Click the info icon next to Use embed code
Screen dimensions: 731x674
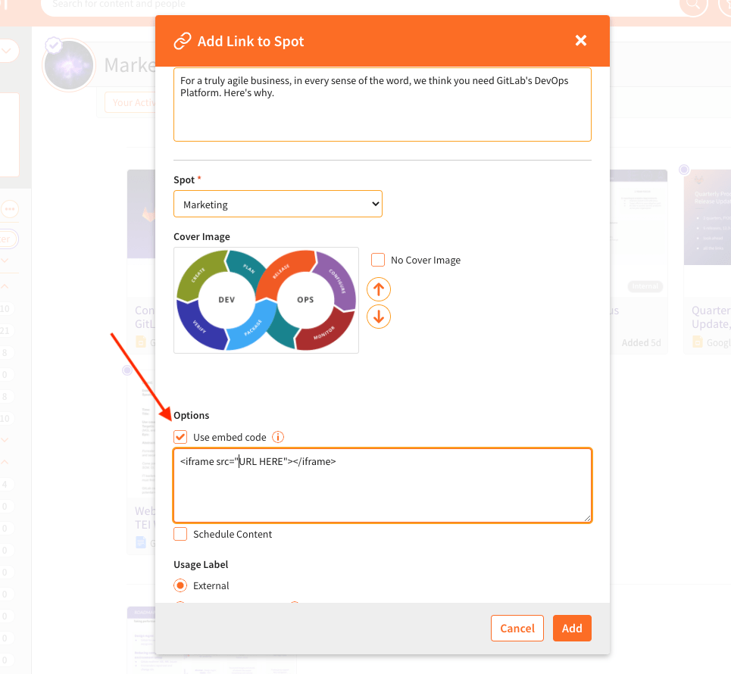278,438
